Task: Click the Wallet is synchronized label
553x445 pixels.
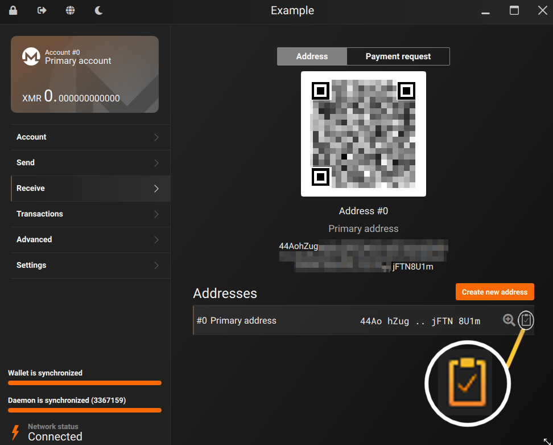Action: pos(45,373)
